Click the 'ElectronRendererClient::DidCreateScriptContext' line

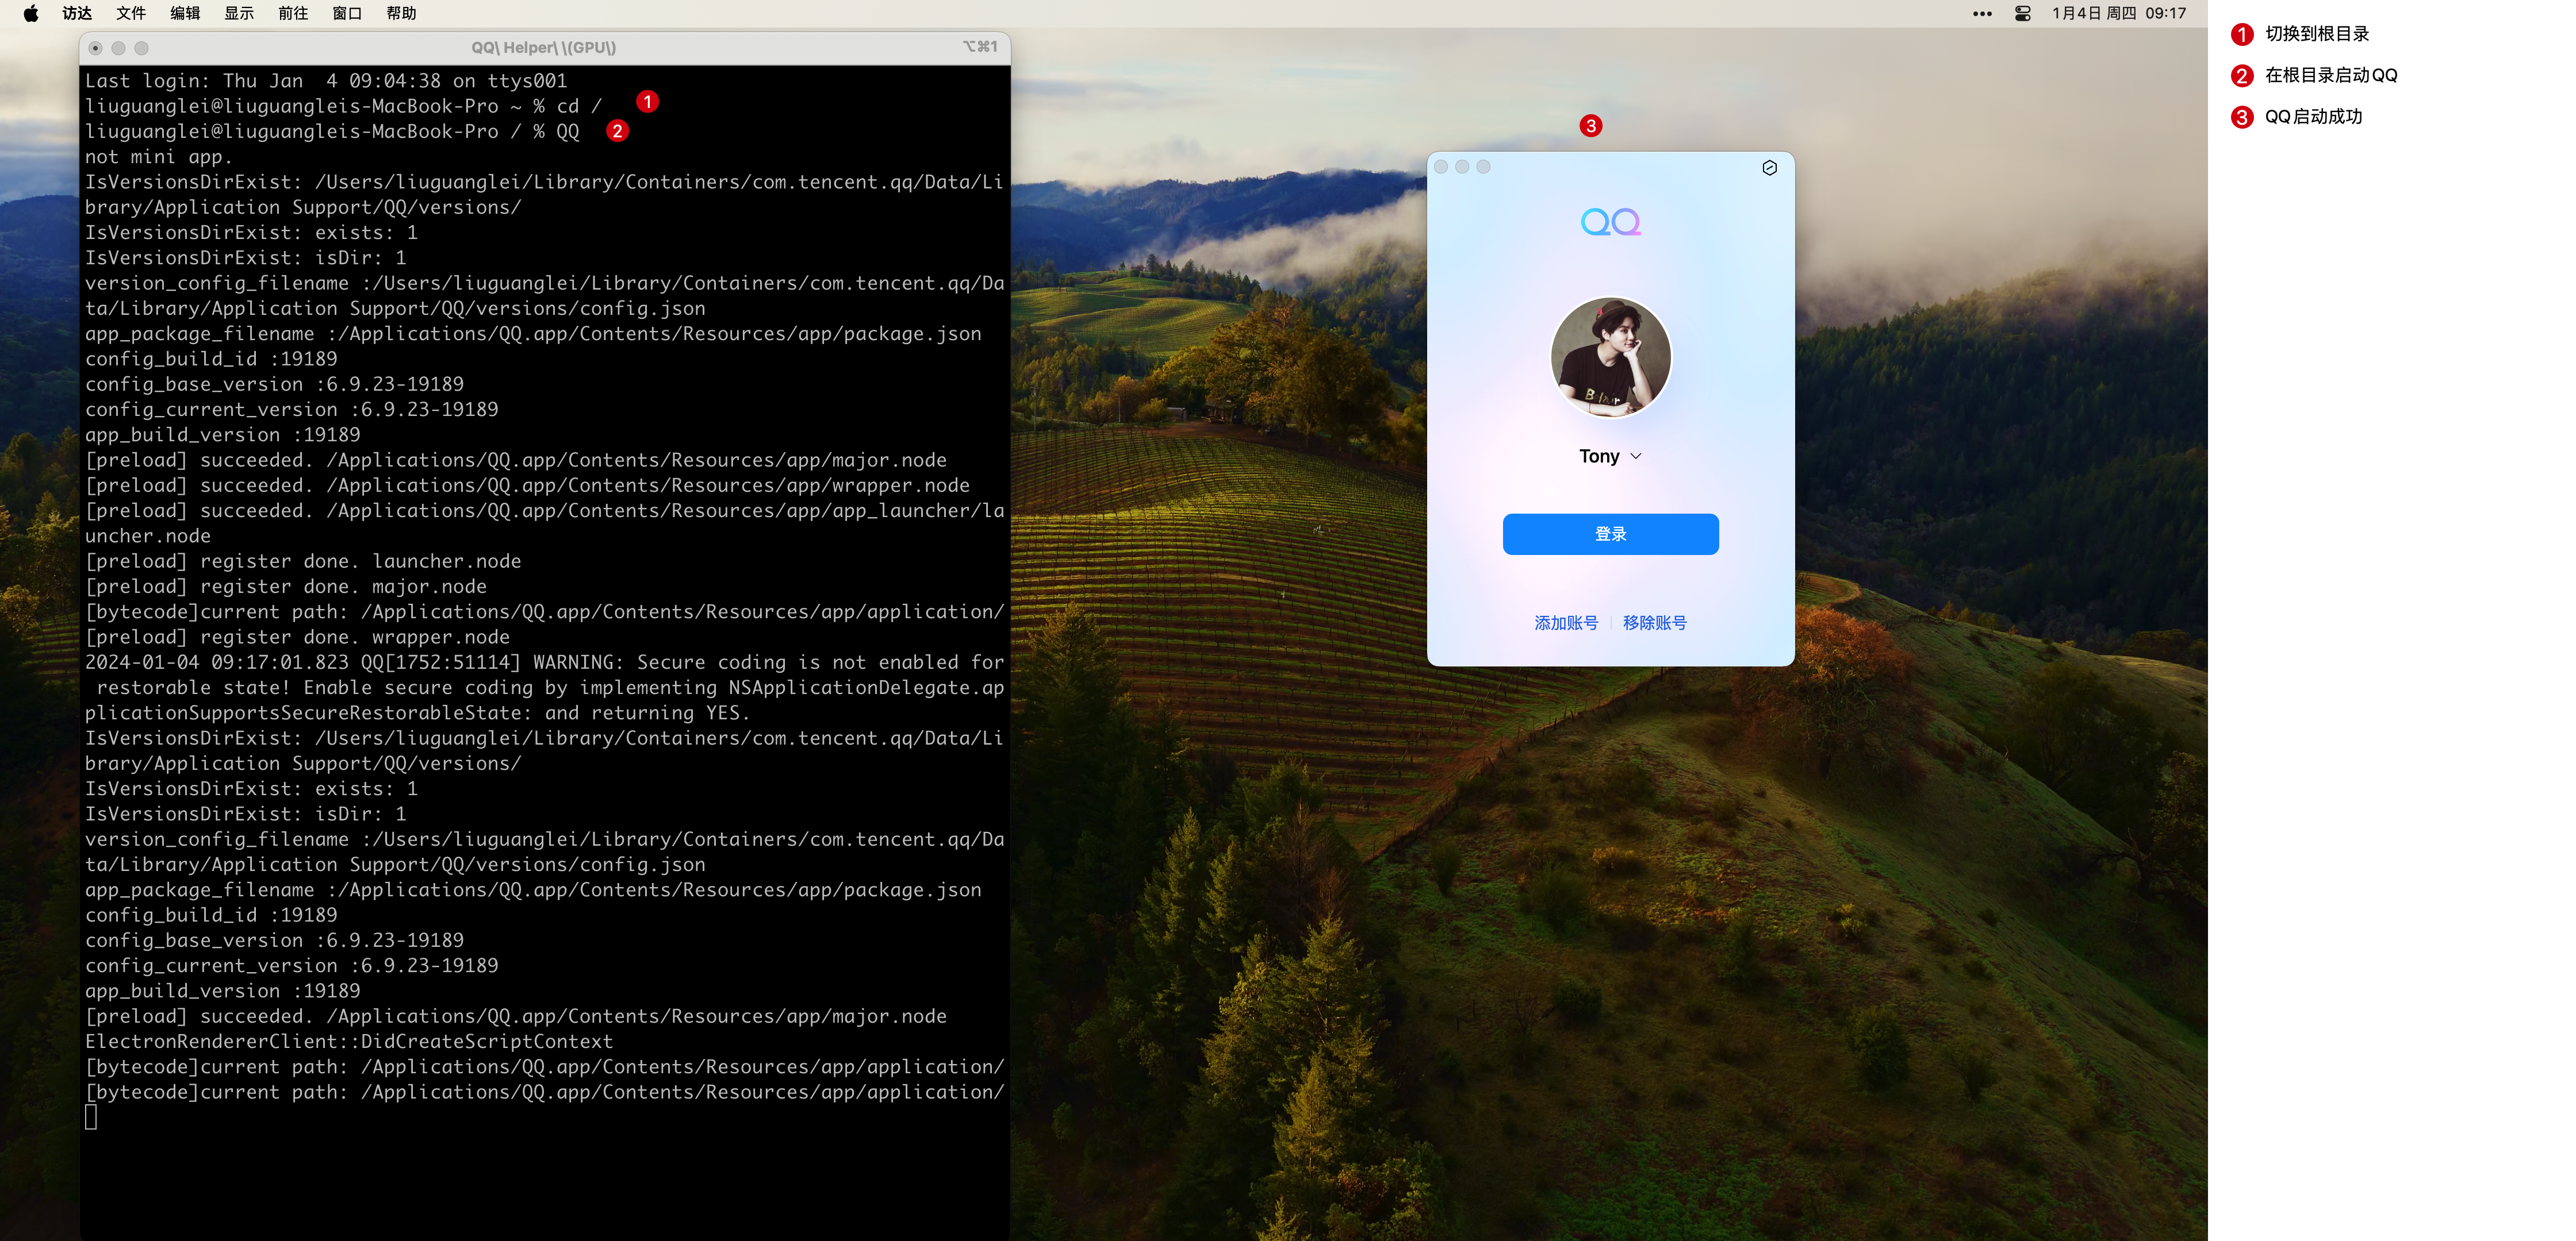[x=349, y=1041]
